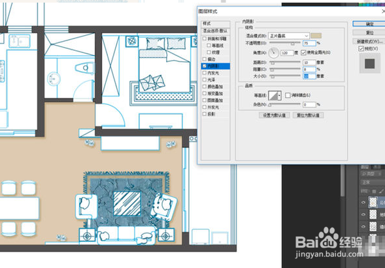Click the 设置为默认值 button
The image size is (385, 268).
(275, 115)
